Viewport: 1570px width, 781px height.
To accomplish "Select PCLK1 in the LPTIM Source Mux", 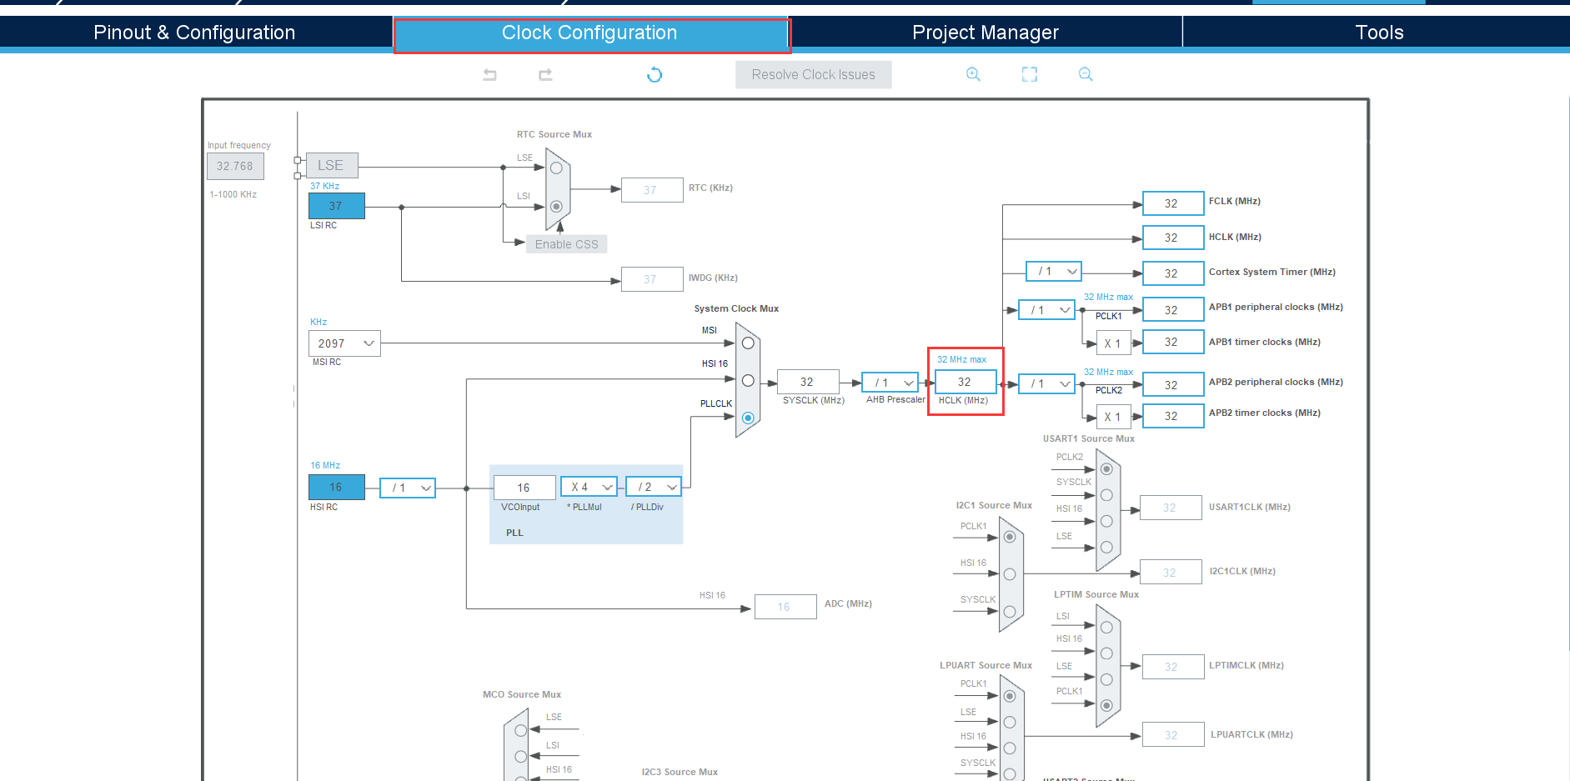I will coord(1106,705).
